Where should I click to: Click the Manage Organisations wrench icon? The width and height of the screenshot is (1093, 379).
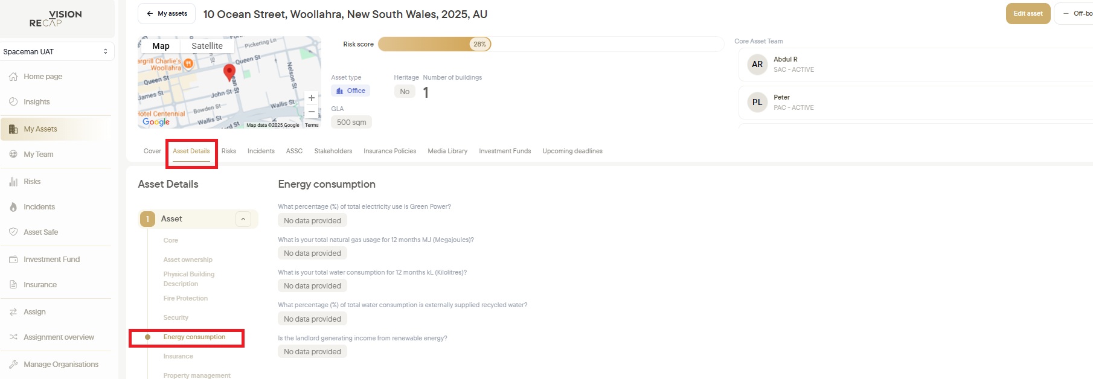point(13,365)
